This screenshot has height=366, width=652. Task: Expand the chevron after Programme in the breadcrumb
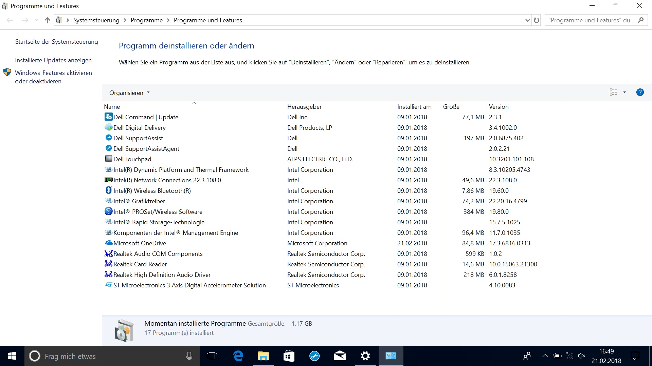click(x=168, y=20)
